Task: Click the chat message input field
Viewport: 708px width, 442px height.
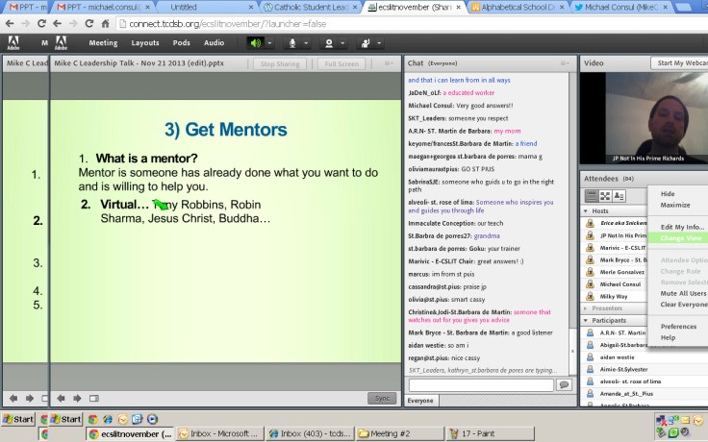Action: tap(480, 384)
